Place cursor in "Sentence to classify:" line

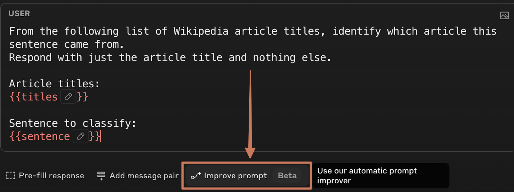tap(73, 123)
